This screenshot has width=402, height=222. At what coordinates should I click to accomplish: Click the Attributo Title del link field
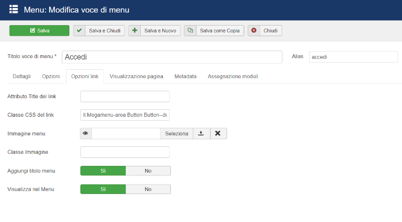(x=125, y=96)
